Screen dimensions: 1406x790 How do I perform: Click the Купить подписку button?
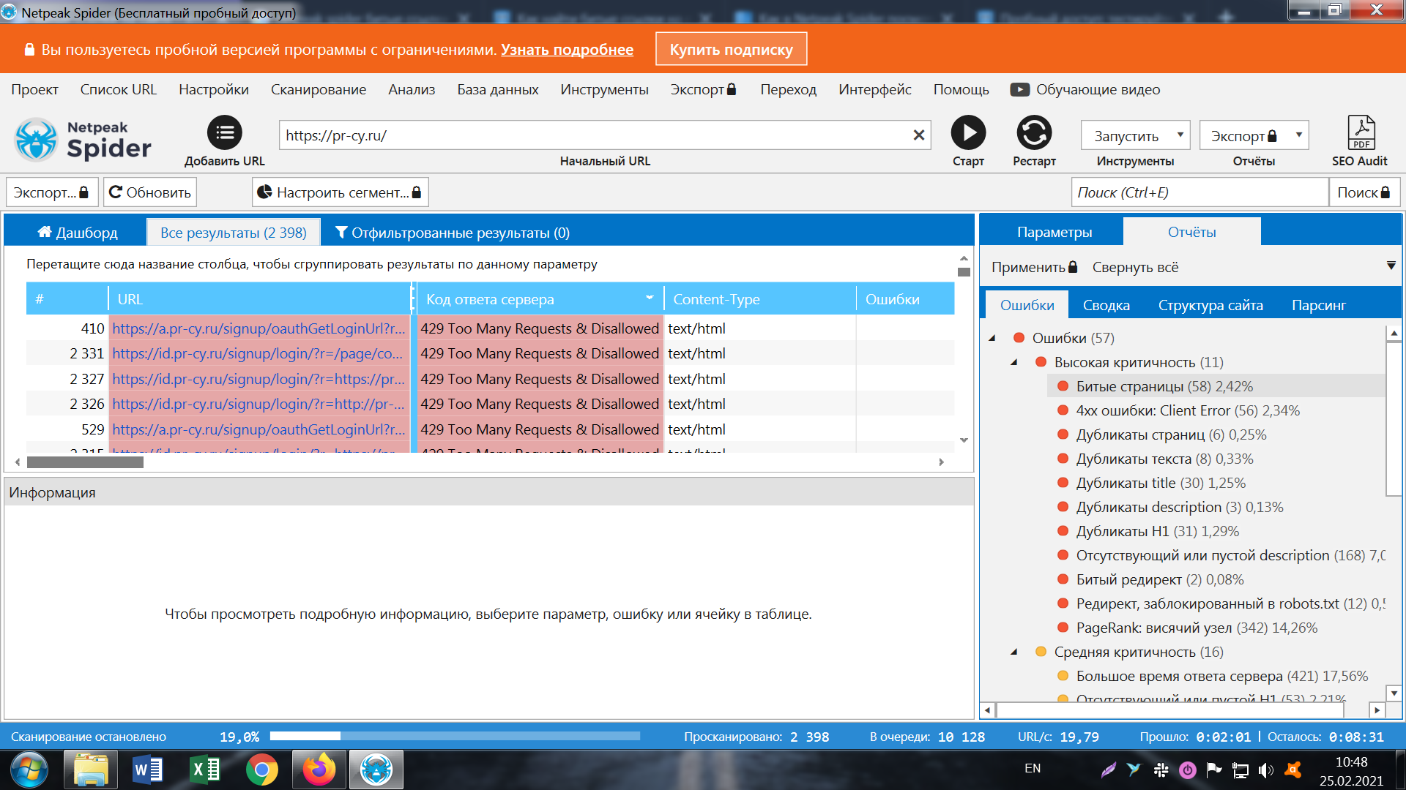pos(731,49)
